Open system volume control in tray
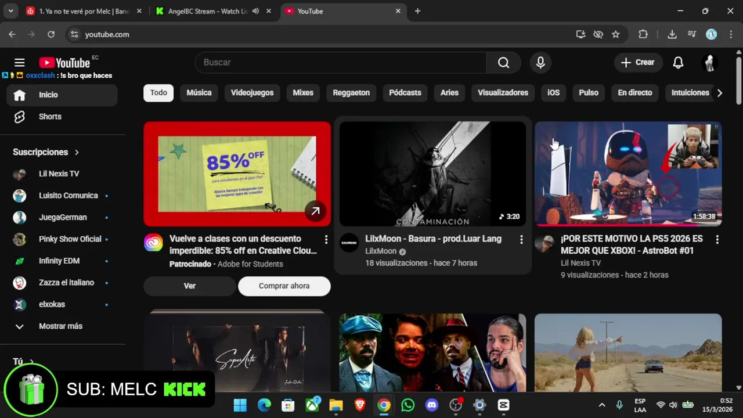This screenshot has width=743, height=418. point(673,405)
